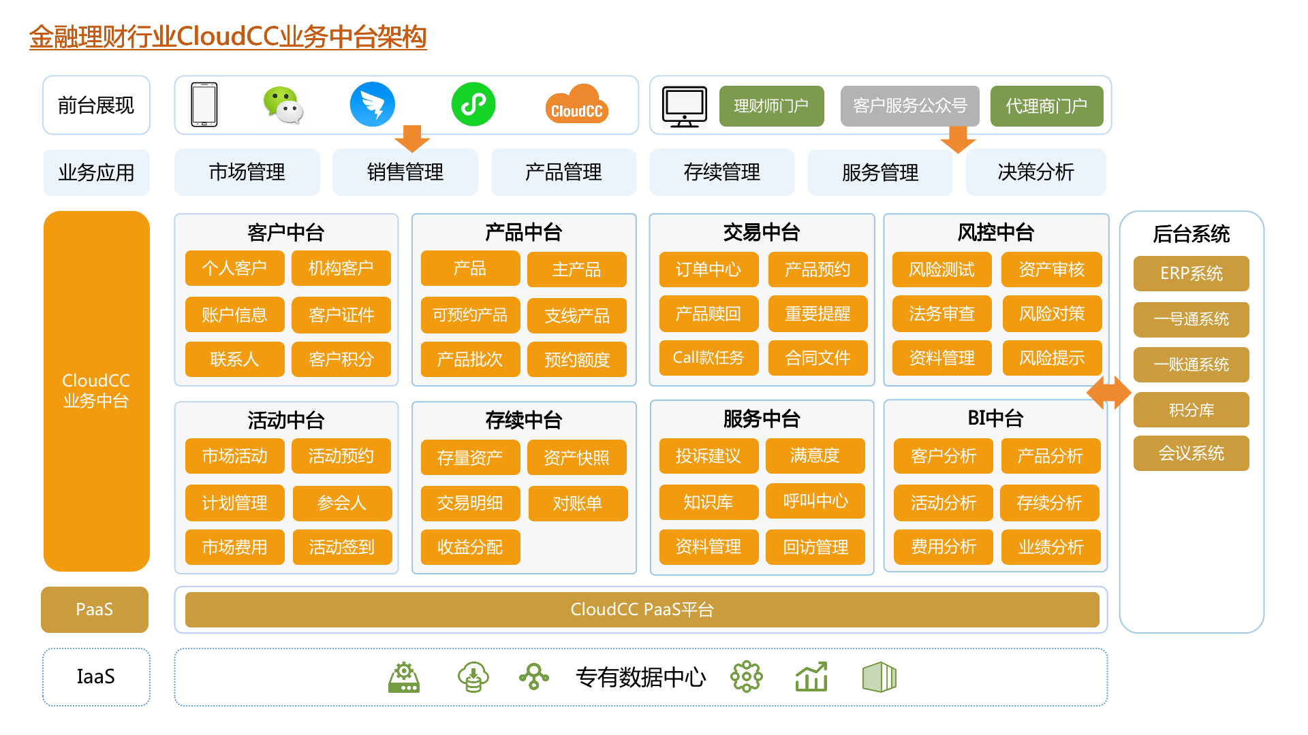The width and height of the screenshot is (1308, 735).
Task: Click the 订单中心 block
Action: 708,269
